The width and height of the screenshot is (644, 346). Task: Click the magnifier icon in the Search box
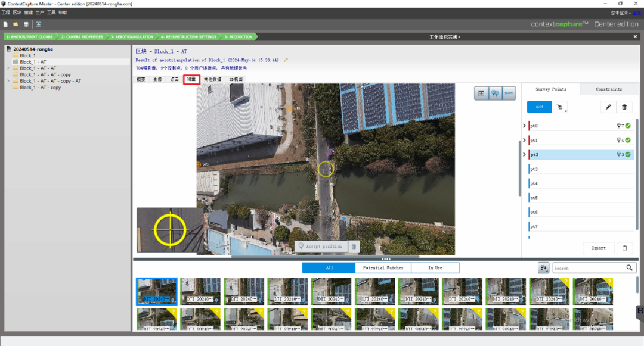tap(629, 268)
